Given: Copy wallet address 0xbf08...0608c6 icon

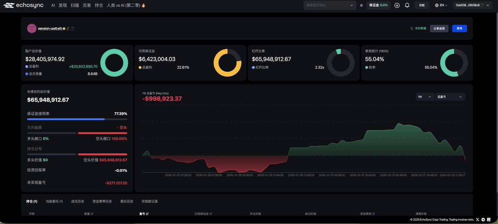Looking at the screenshot, I should [x=482, y=5].
